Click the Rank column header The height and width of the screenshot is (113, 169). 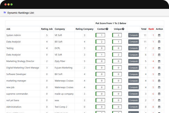pyautogui.click(x=151, y=29)
